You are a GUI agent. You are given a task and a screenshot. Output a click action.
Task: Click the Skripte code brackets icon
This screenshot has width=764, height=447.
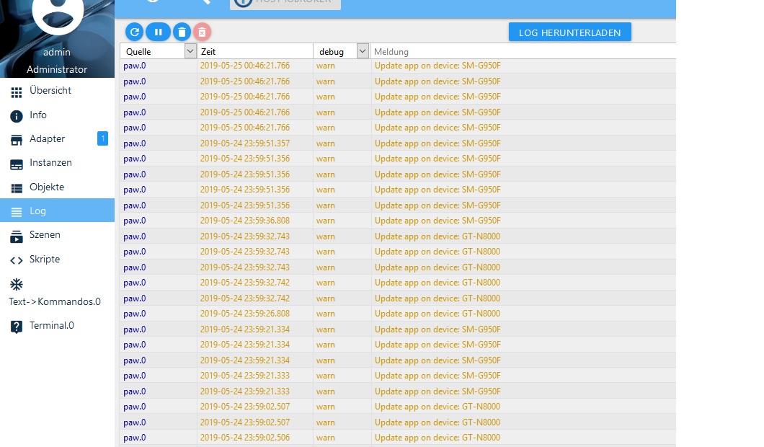[x=17, y=260]
